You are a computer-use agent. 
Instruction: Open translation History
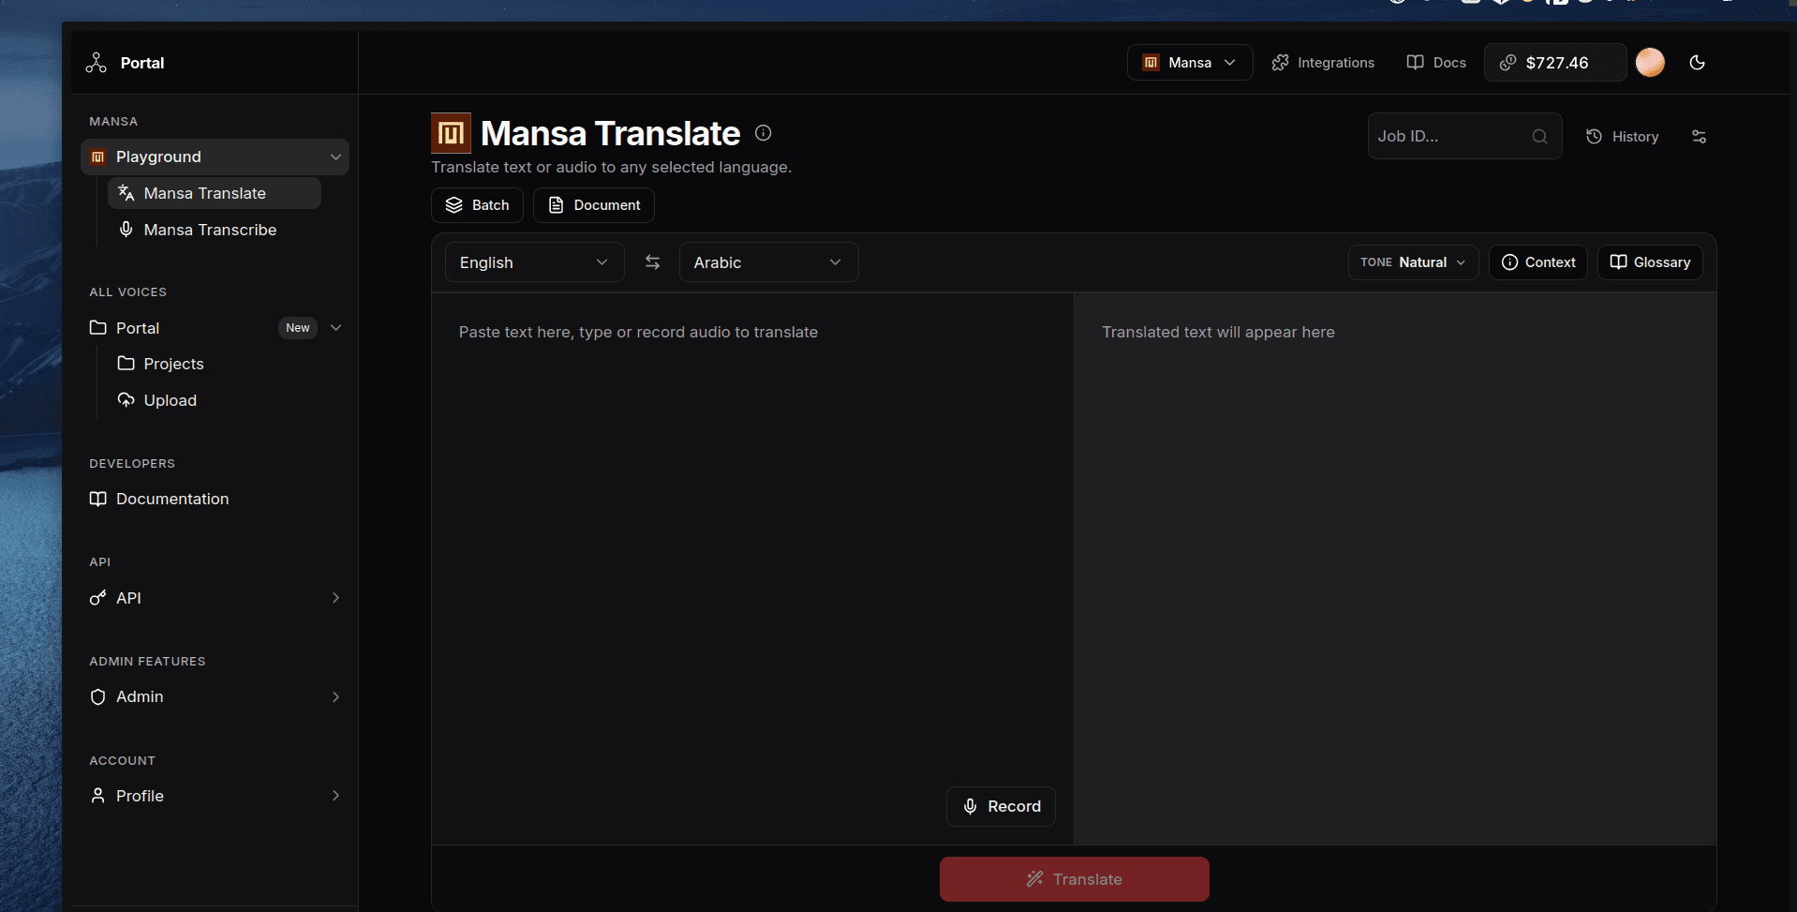coord(1622,137)
